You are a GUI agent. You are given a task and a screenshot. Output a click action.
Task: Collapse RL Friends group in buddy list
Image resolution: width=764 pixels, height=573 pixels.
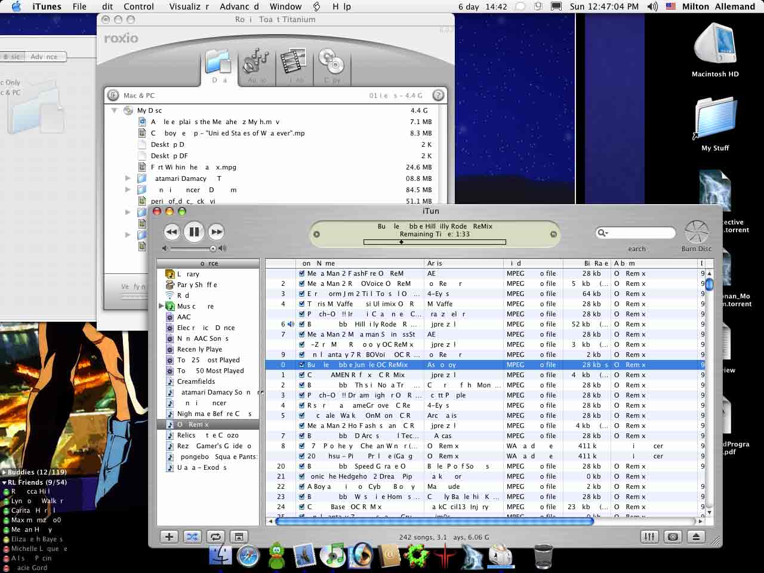[4, 482]
